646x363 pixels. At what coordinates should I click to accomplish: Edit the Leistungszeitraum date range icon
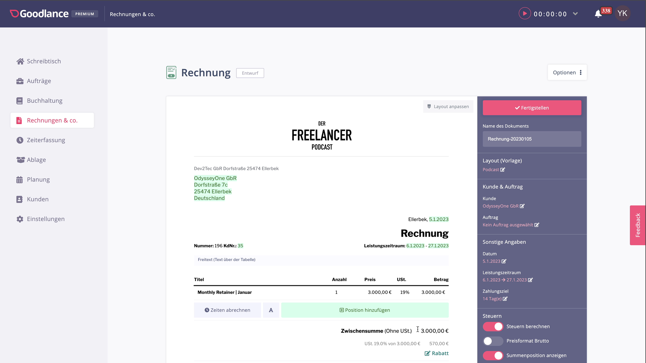530,280
